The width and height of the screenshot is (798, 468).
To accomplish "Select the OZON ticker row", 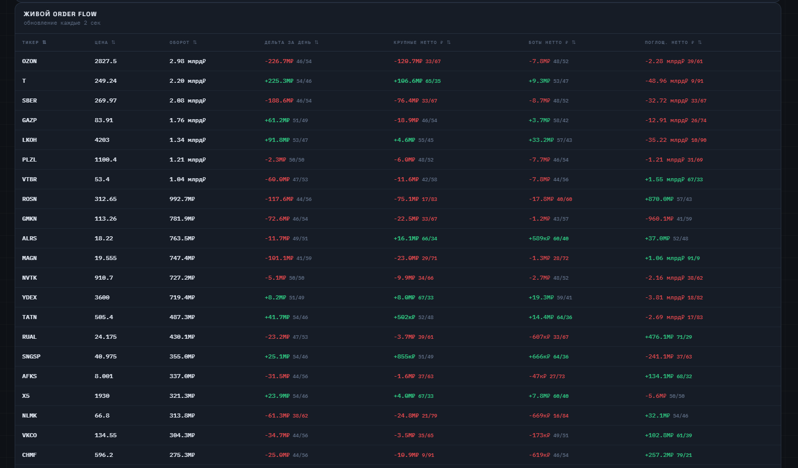I will 398,61.
